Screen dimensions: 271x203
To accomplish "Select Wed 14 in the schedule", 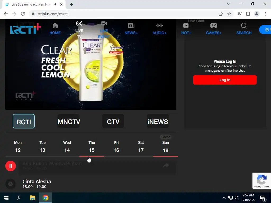I will point(67,146).
